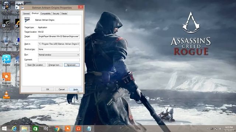Open the Details tab
This screenshot has width=236, height=132.
click(x=64, y=14)
